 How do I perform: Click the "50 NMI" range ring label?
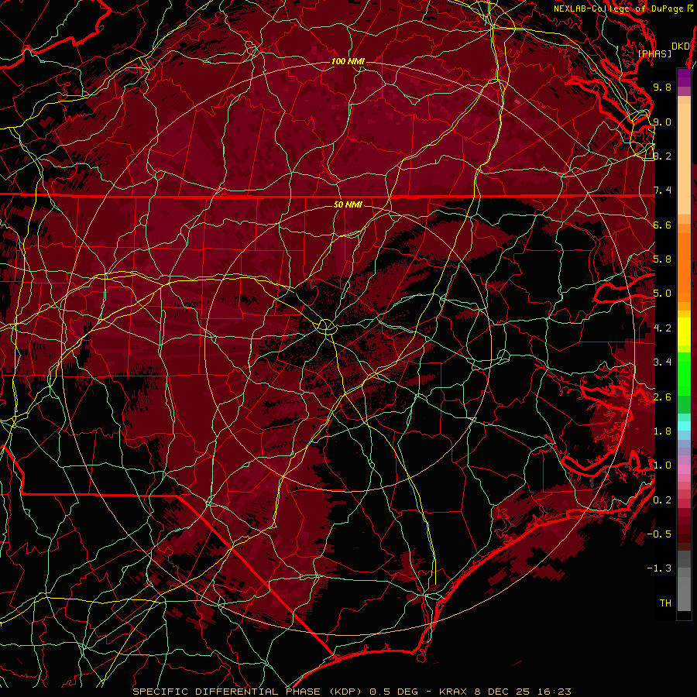pos(348,204)
